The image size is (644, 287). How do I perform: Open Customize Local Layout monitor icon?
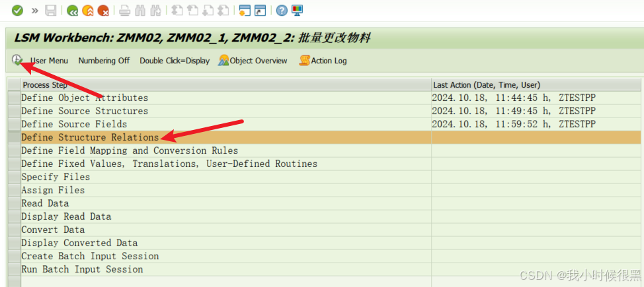(297, 11)
